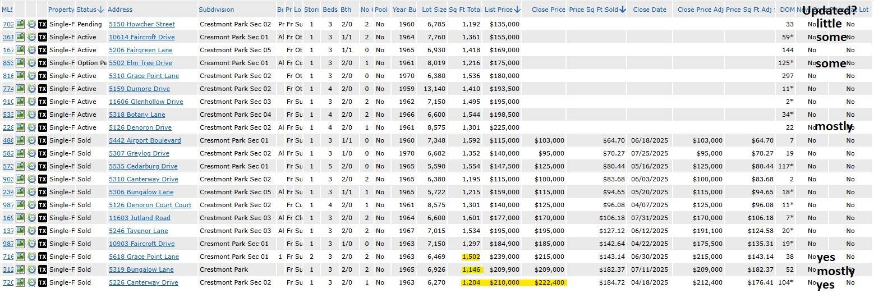The height and width of the screenshot is (297, 874).
Task: Open photos icon for 5150 Howcher Street
Action: pos(20,24)
